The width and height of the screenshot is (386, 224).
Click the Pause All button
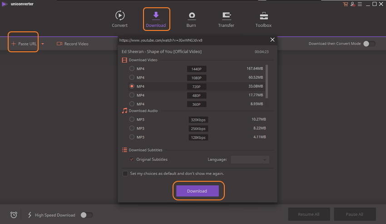click(x=355, y=214)
